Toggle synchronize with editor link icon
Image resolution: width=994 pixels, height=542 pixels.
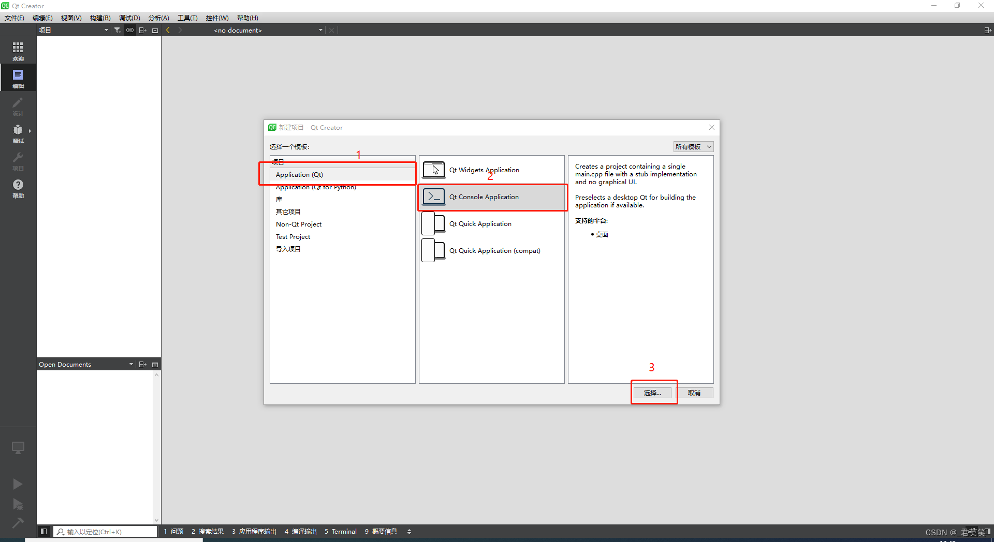tap(130, 30)
